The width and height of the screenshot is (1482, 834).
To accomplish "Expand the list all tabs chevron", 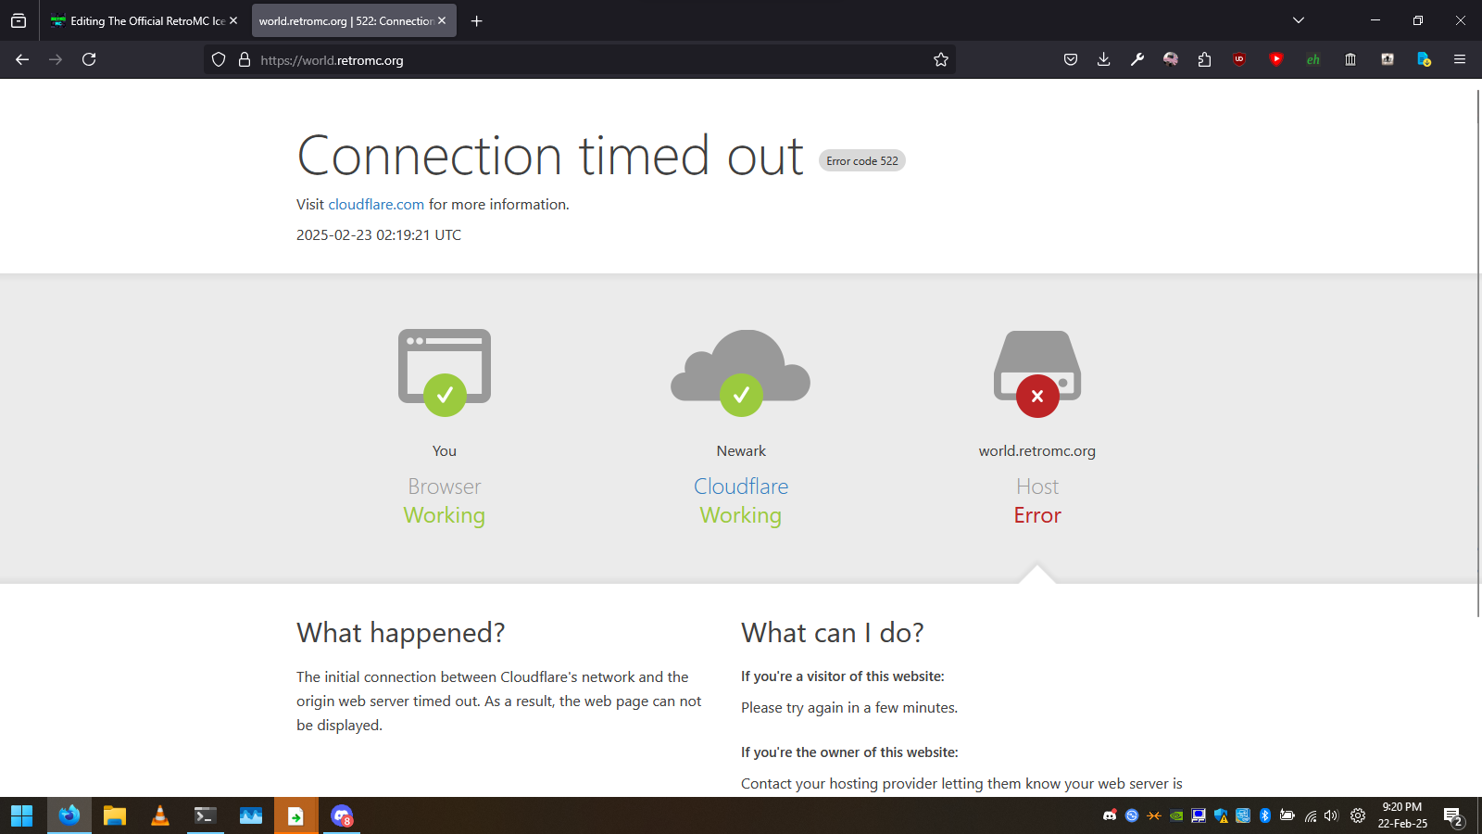I will point(1299,20).
